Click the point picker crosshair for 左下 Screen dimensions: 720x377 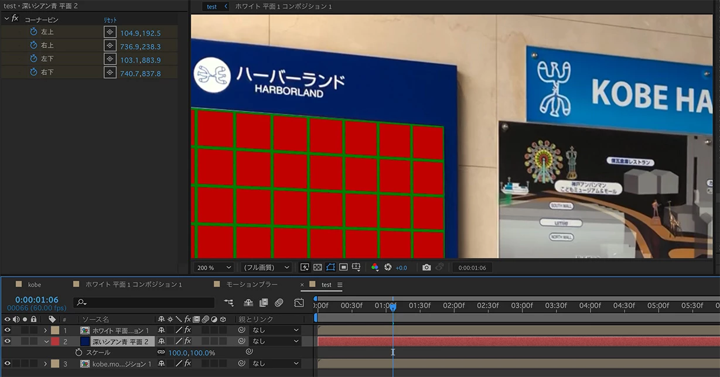110,59
